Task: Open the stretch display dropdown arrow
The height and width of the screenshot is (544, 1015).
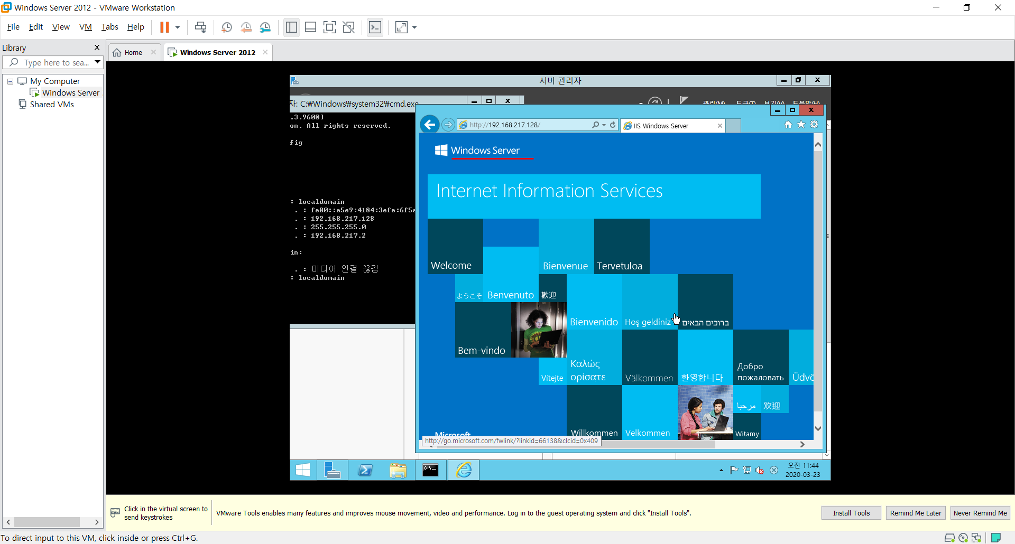Action: [414, 27]
